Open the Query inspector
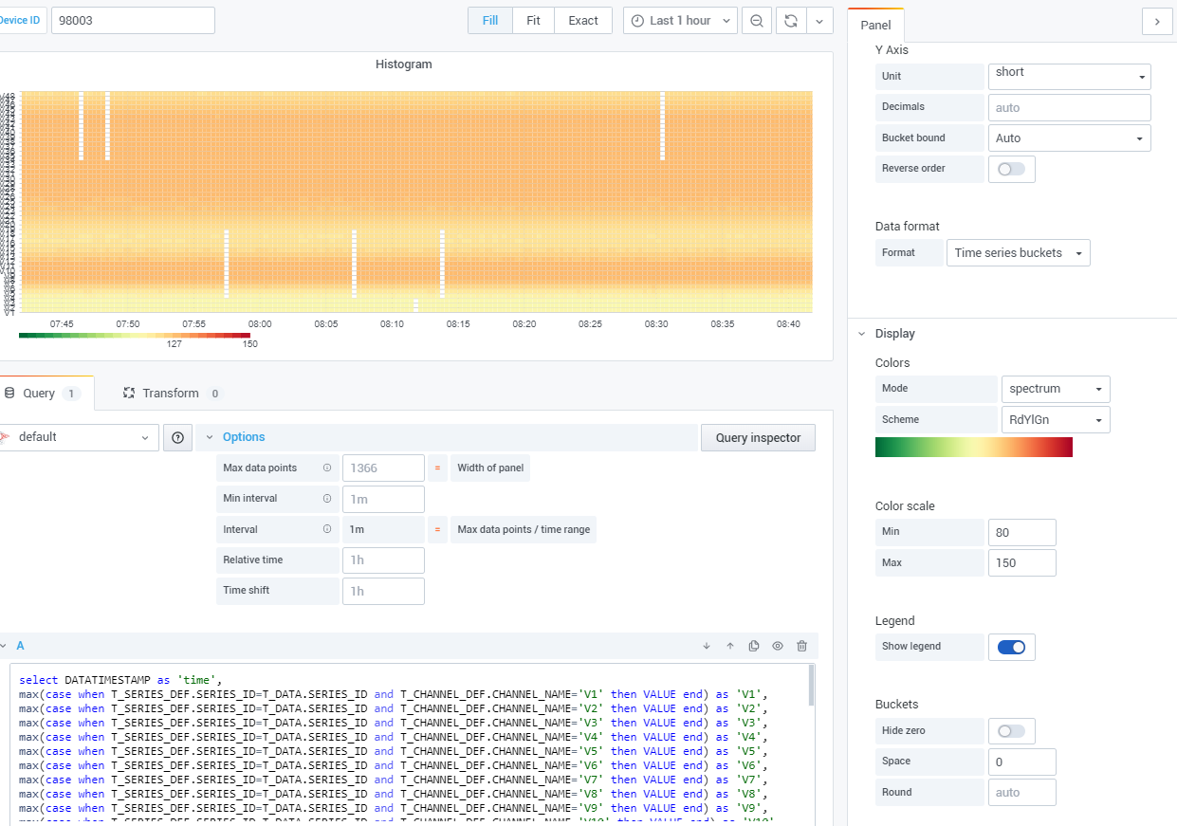1177x826 pixels. click(758, 437)
